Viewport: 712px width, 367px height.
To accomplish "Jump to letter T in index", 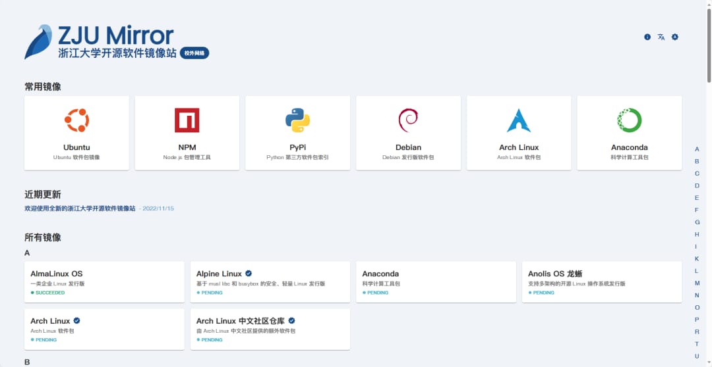I will (697, 345).
